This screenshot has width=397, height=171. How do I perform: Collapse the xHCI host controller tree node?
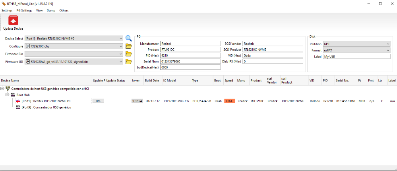2,88
